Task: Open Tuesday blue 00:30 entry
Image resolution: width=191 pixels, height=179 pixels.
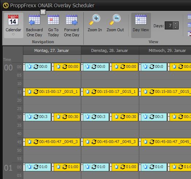Action: [x=95, y=117]
